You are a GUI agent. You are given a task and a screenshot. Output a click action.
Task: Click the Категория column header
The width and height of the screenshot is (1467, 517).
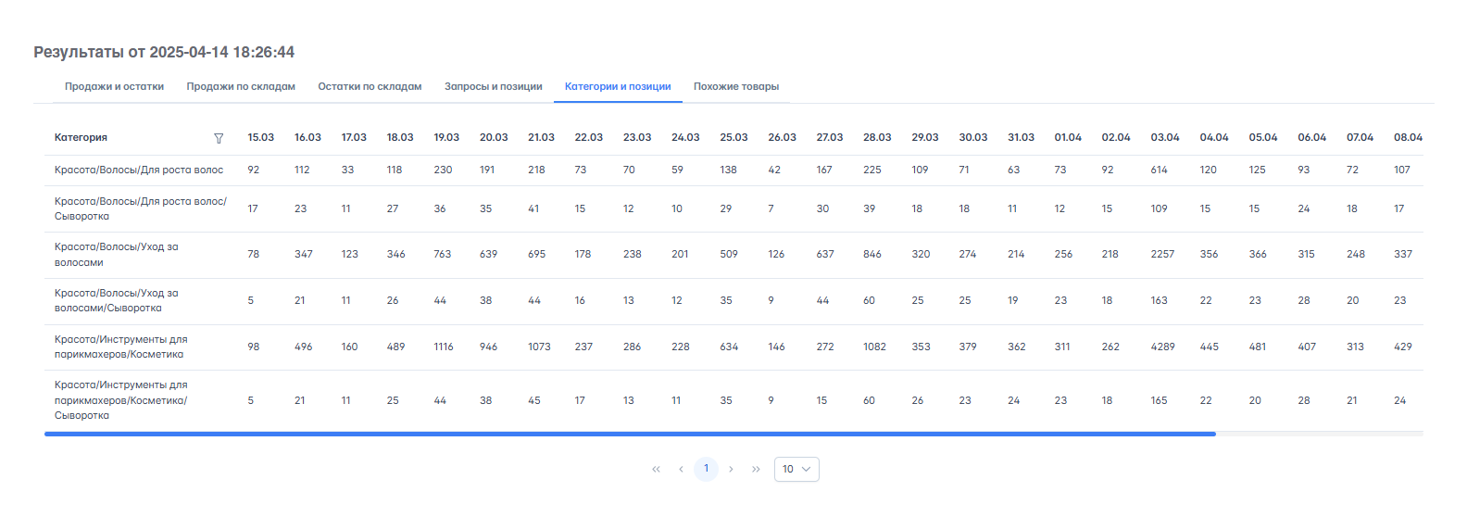[x=81, y=138]
